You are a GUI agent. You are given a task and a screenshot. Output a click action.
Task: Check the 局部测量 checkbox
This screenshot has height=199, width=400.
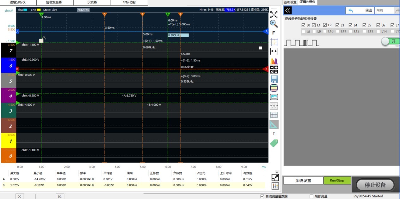[311, 196]
